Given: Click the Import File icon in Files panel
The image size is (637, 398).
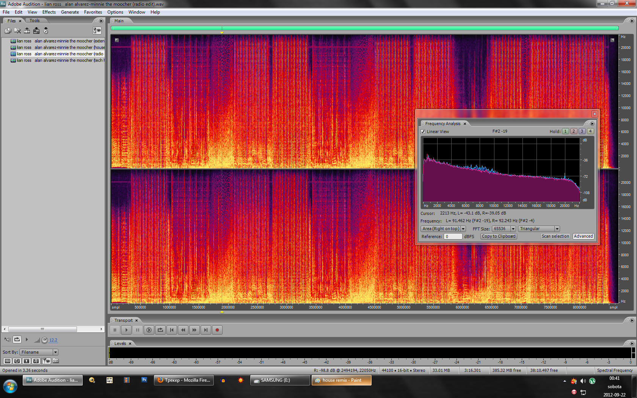Looking at the screenshot, I should [8, 31].
